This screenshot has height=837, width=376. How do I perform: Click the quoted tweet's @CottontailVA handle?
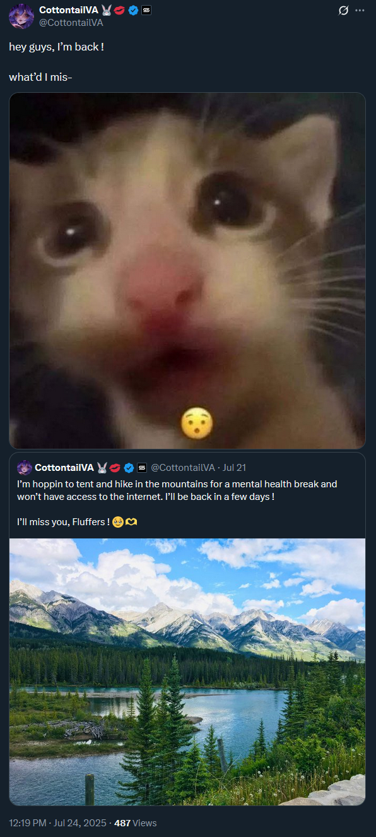pos(182,468)
